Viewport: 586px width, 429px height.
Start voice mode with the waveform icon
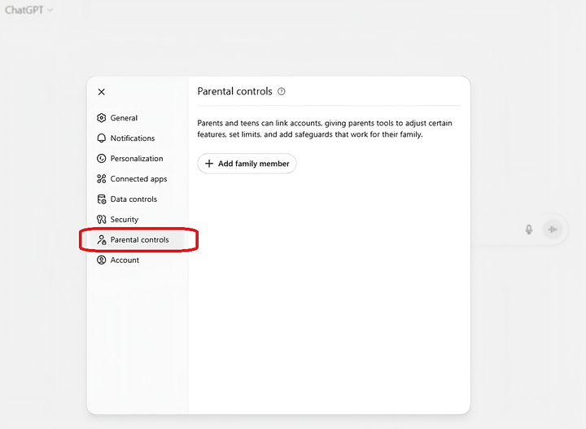click(x=553, y=230)
